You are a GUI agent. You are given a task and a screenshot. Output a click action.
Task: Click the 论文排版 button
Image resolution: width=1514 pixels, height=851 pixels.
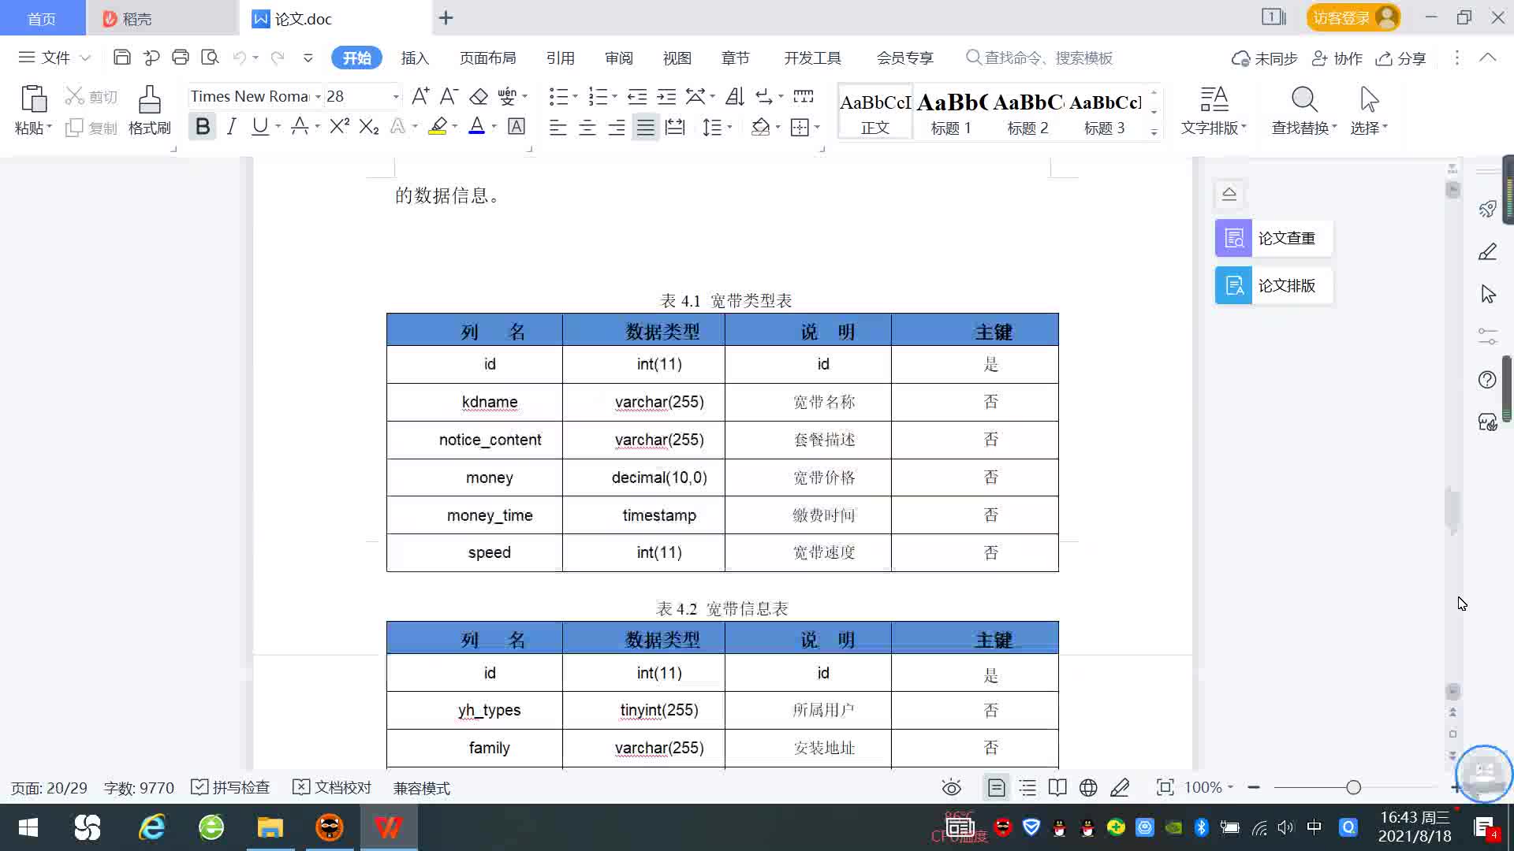point(1273,285)
